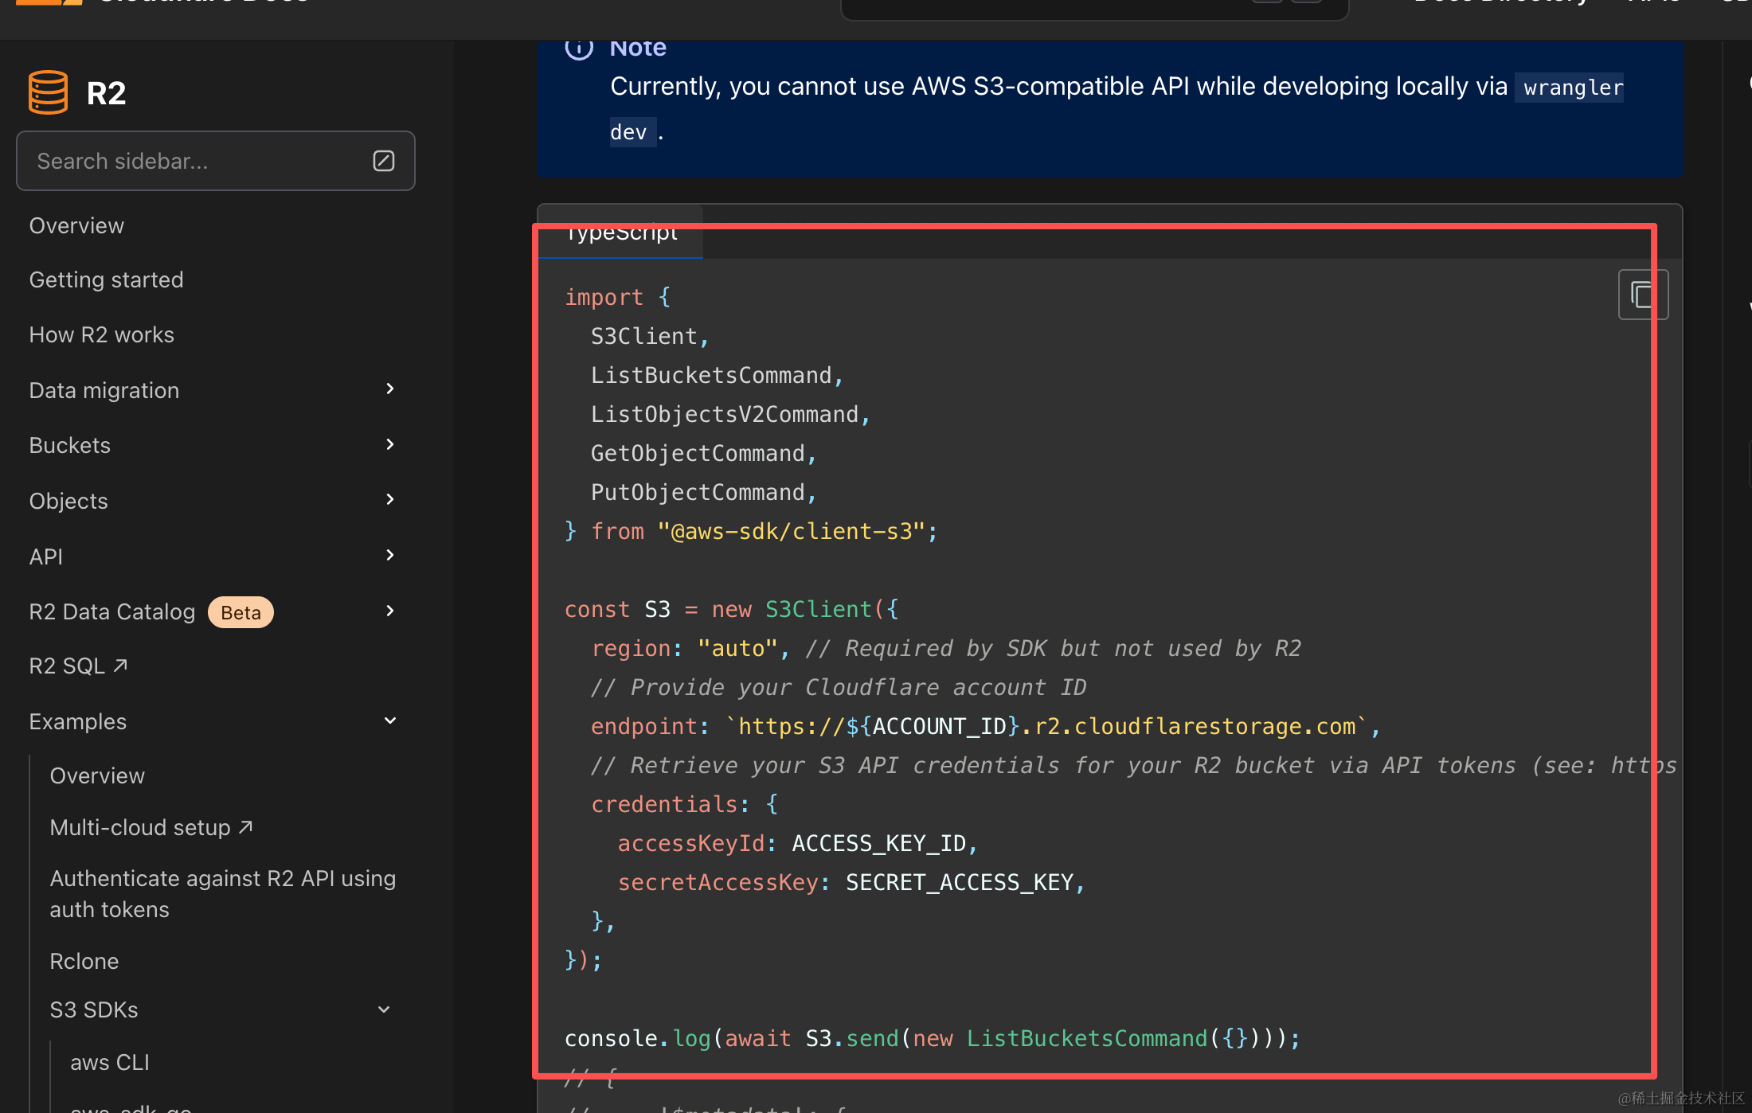The height and width of the screenshot is (1113, 1752).
Task: Open How R2 works page
Action: (x=101, y=335)
